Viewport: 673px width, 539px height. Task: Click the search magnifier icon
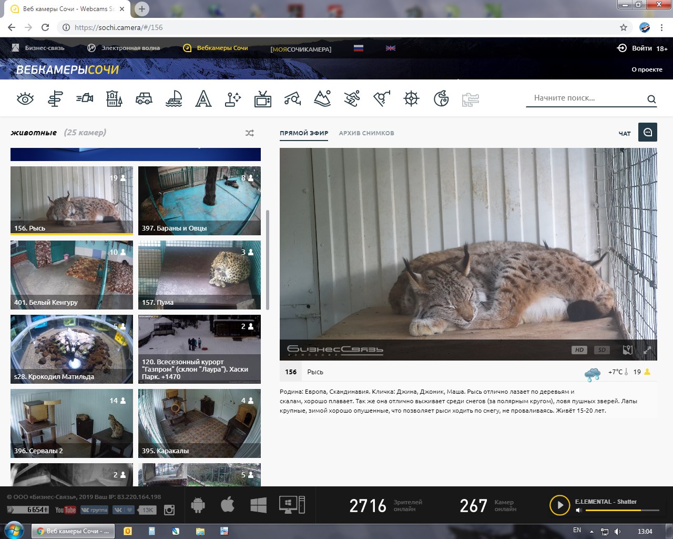point(651,99)
